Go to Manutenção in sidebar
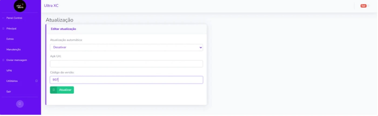The image size is (378, 116). tap(13, 49)
